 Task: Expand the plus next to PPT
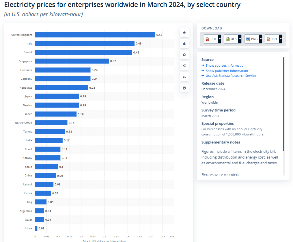[x=281, y=39]
